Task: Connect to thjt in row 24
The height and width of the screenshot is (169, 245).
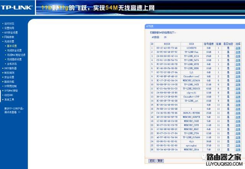Action: click(x=238, y=141)
